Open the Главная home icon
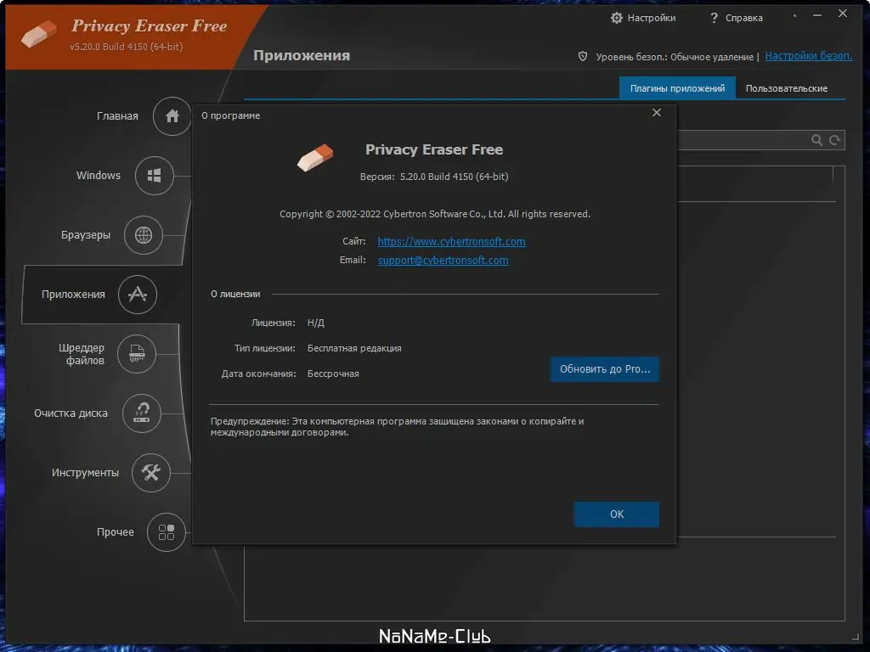870x652 pixels. pyautogui.click(x=172, y=115)
